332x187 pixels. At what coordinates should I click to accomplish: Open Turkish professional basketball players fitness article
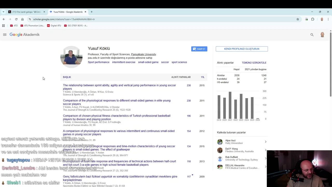117,117
